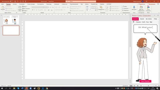Click the Start from beginning slideshow icon
The height and width of the screenshot is (90, 160).
[x=23, y=1]
